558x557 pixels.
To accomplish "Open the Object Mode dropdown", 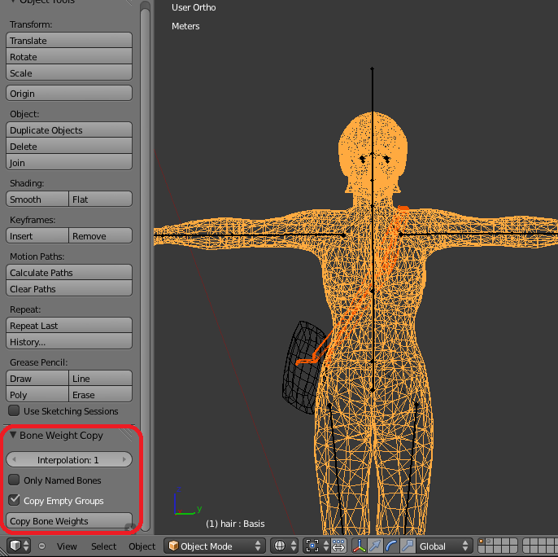I will pos(215,546).
